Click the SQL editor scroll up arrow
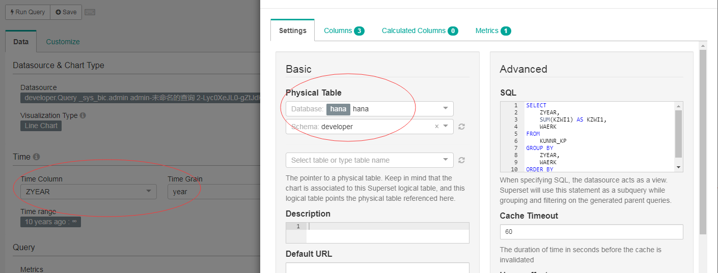718x273 pixels. tap(678, 106)
